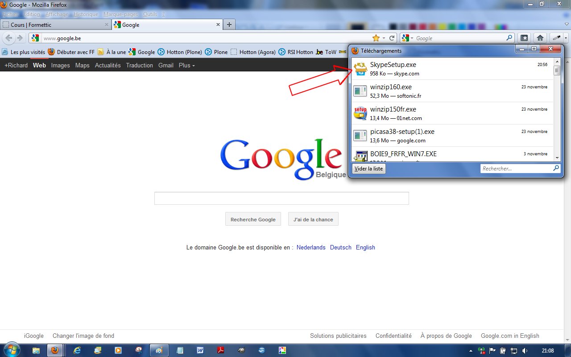Click the main Google search text box
Viewport: 571px width, 357px height.
pyautogui.click(x=281, y=198)
